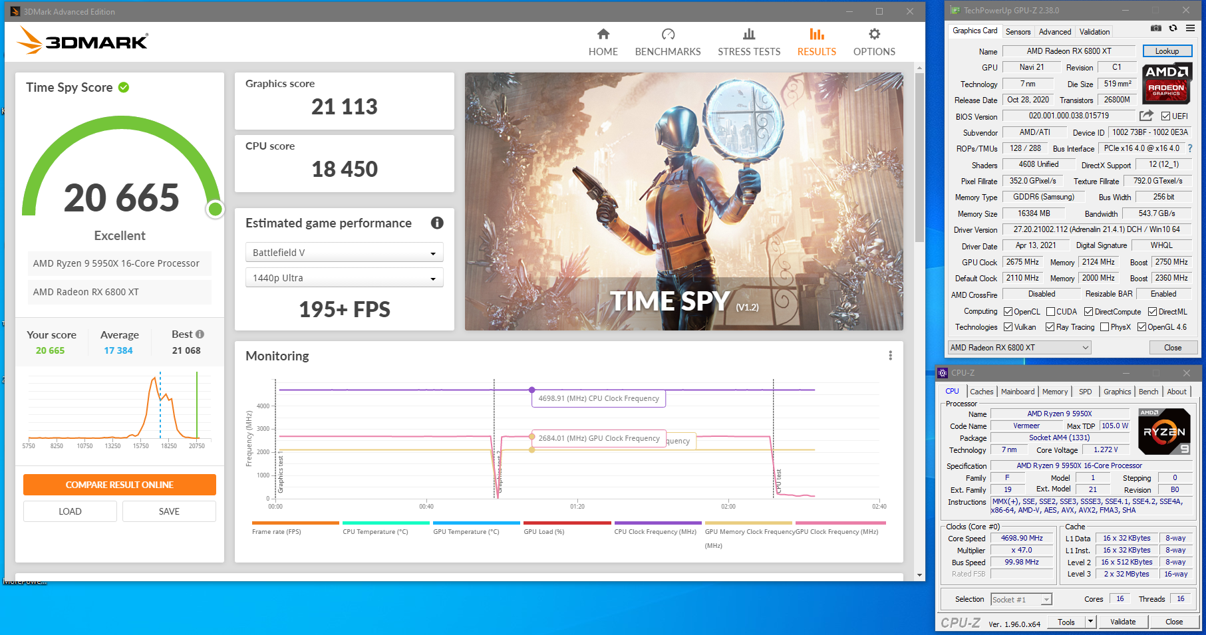Click the Lookup button in GPU-Z
This screenshot has height=635, width=1206.
(x=1167, y=51)
